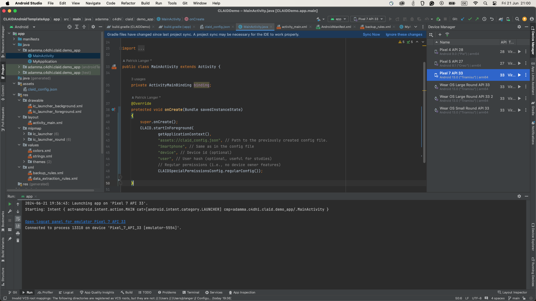Open the Refactor menu
Image resolution: width=536 pixels, height=301 pixels.
(x=128, y=3)
